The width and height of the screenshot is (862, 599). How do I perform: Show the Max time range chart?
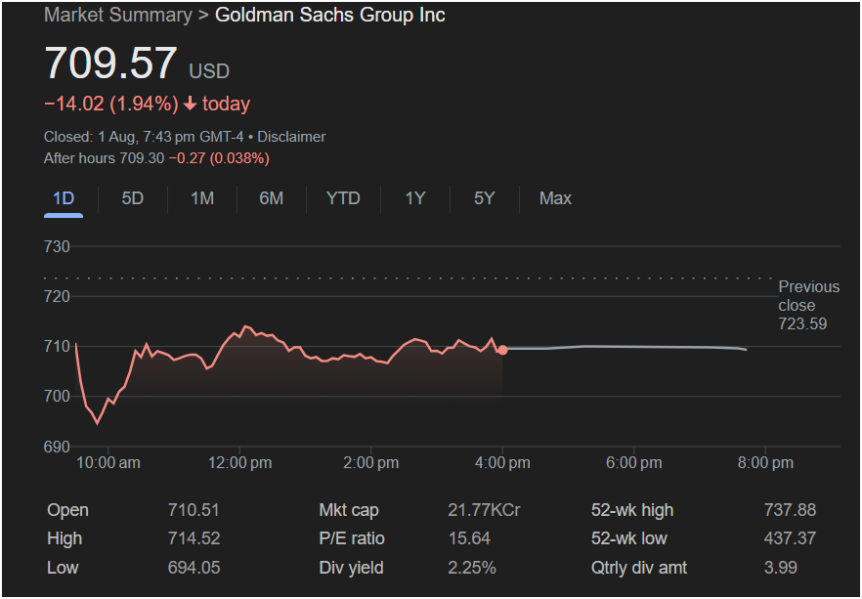click(555, 198)
